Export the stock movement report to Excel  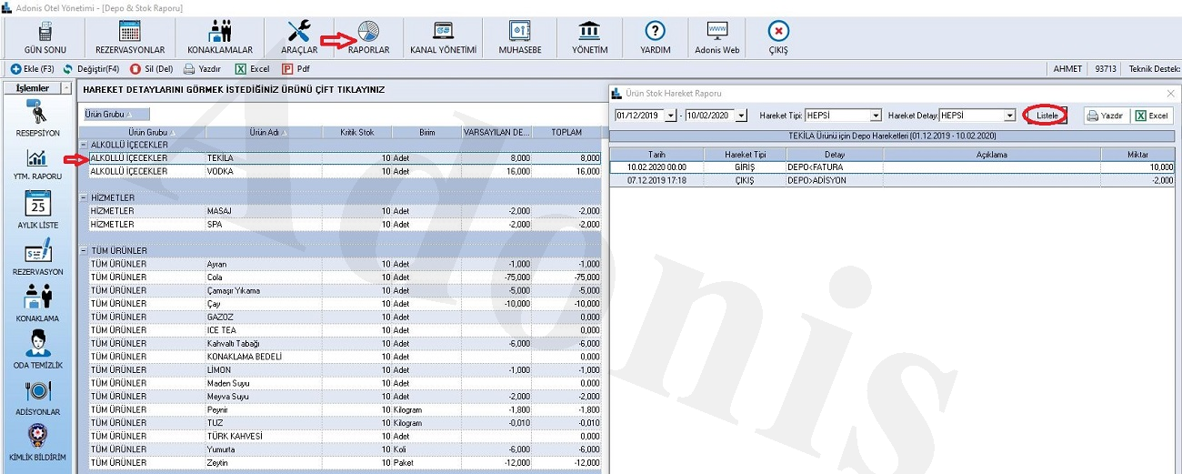[1150, 116]
